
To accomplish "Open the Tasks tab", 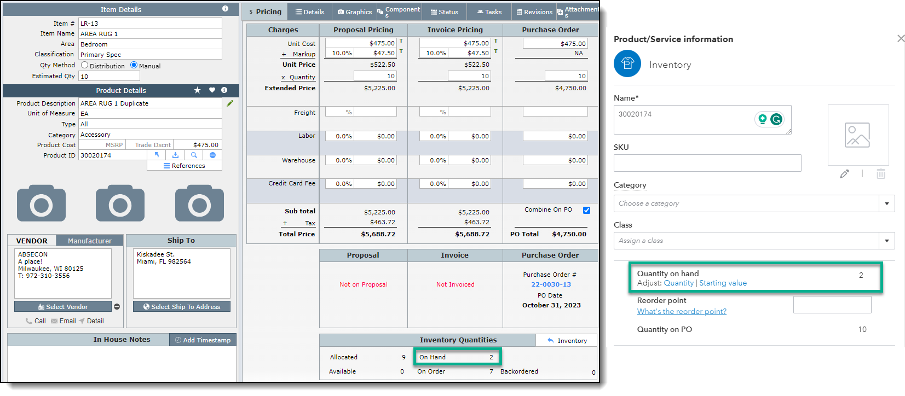I will click(x=489, y=11).
